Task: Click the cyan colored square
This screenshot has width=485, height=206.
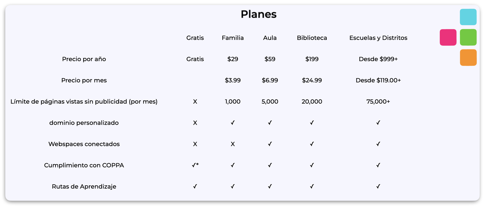Action: tap(468, 17)
